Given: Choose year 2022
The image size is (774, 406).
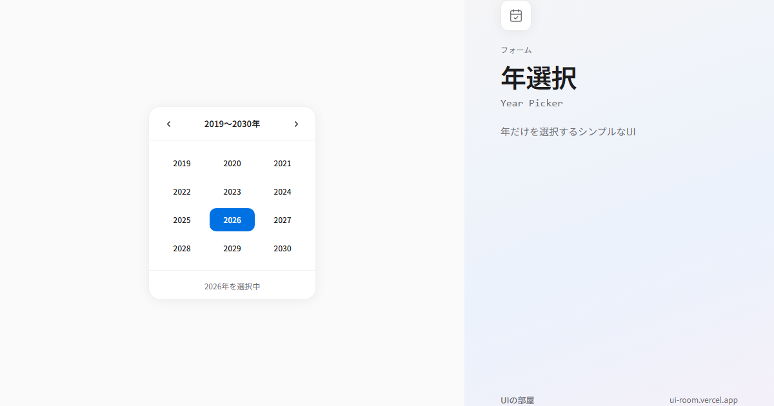Looking at the screenshot, I should tap(182, 192).
